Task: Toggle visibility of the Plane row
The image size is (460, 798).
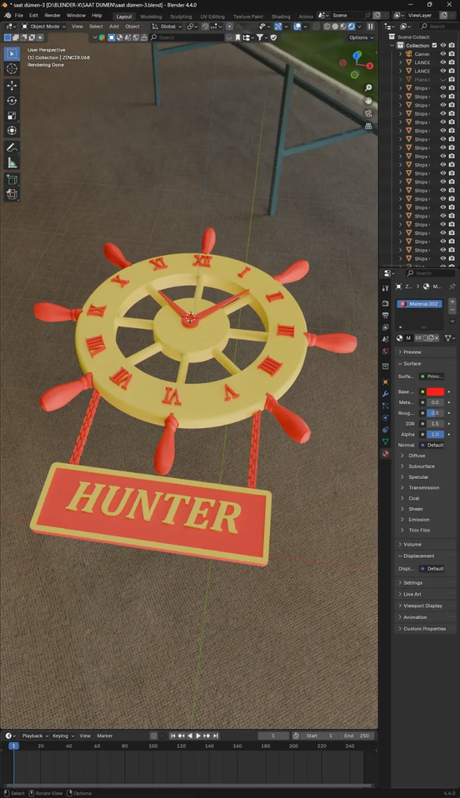Action: click(443, 80)
